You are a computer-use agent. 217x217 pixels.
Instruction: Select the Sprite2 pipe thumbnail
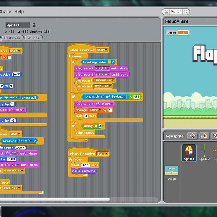[204, 153]
